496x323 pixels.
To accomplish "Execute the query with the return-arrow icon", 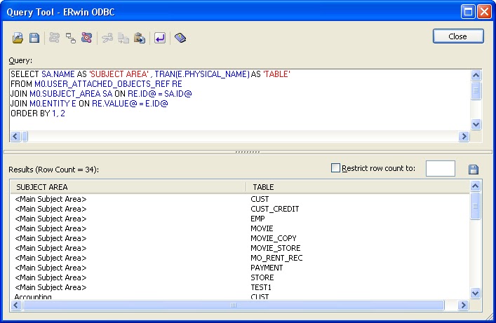I will (x=160, y=39).
